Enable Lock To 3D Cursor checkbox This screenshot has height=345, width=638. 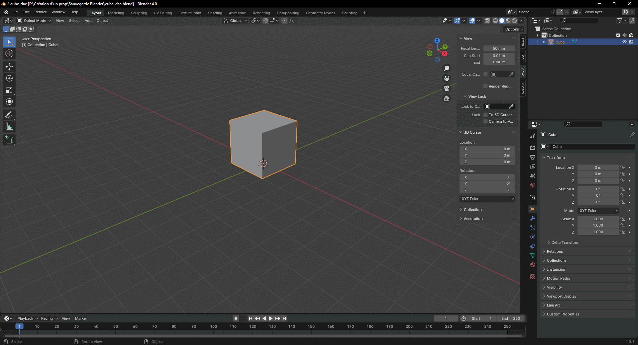485,115
